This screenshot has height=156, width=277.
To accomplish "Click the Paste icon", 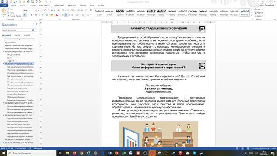I will pyautogui.click(x=3, y=12).
